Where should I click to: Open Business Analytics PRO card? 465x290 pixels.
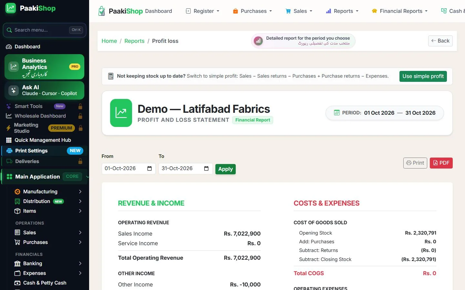coord(45,67)
